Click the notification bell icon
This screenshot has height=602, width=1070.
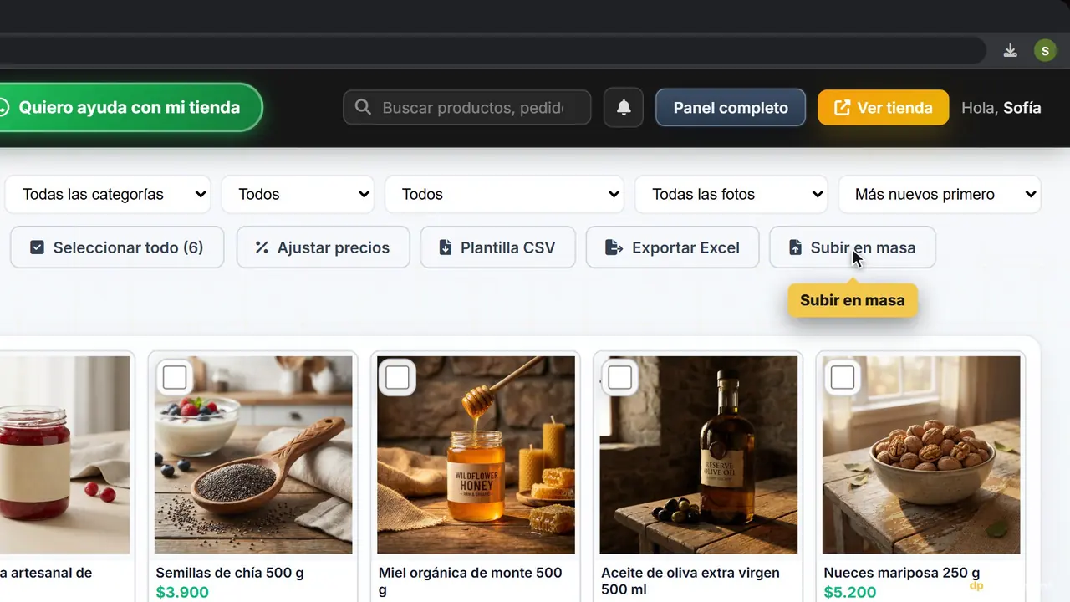tap(624, 108)
